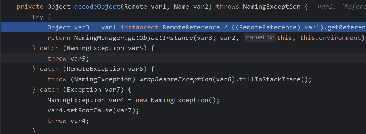Click the throws keyword in method signature
The image size is (366, 134).
pyautogui.click(x=228, y=7)
